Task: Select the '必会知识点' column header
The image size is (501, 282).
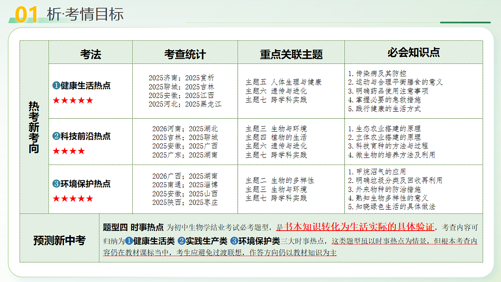Action: (413, 52)
